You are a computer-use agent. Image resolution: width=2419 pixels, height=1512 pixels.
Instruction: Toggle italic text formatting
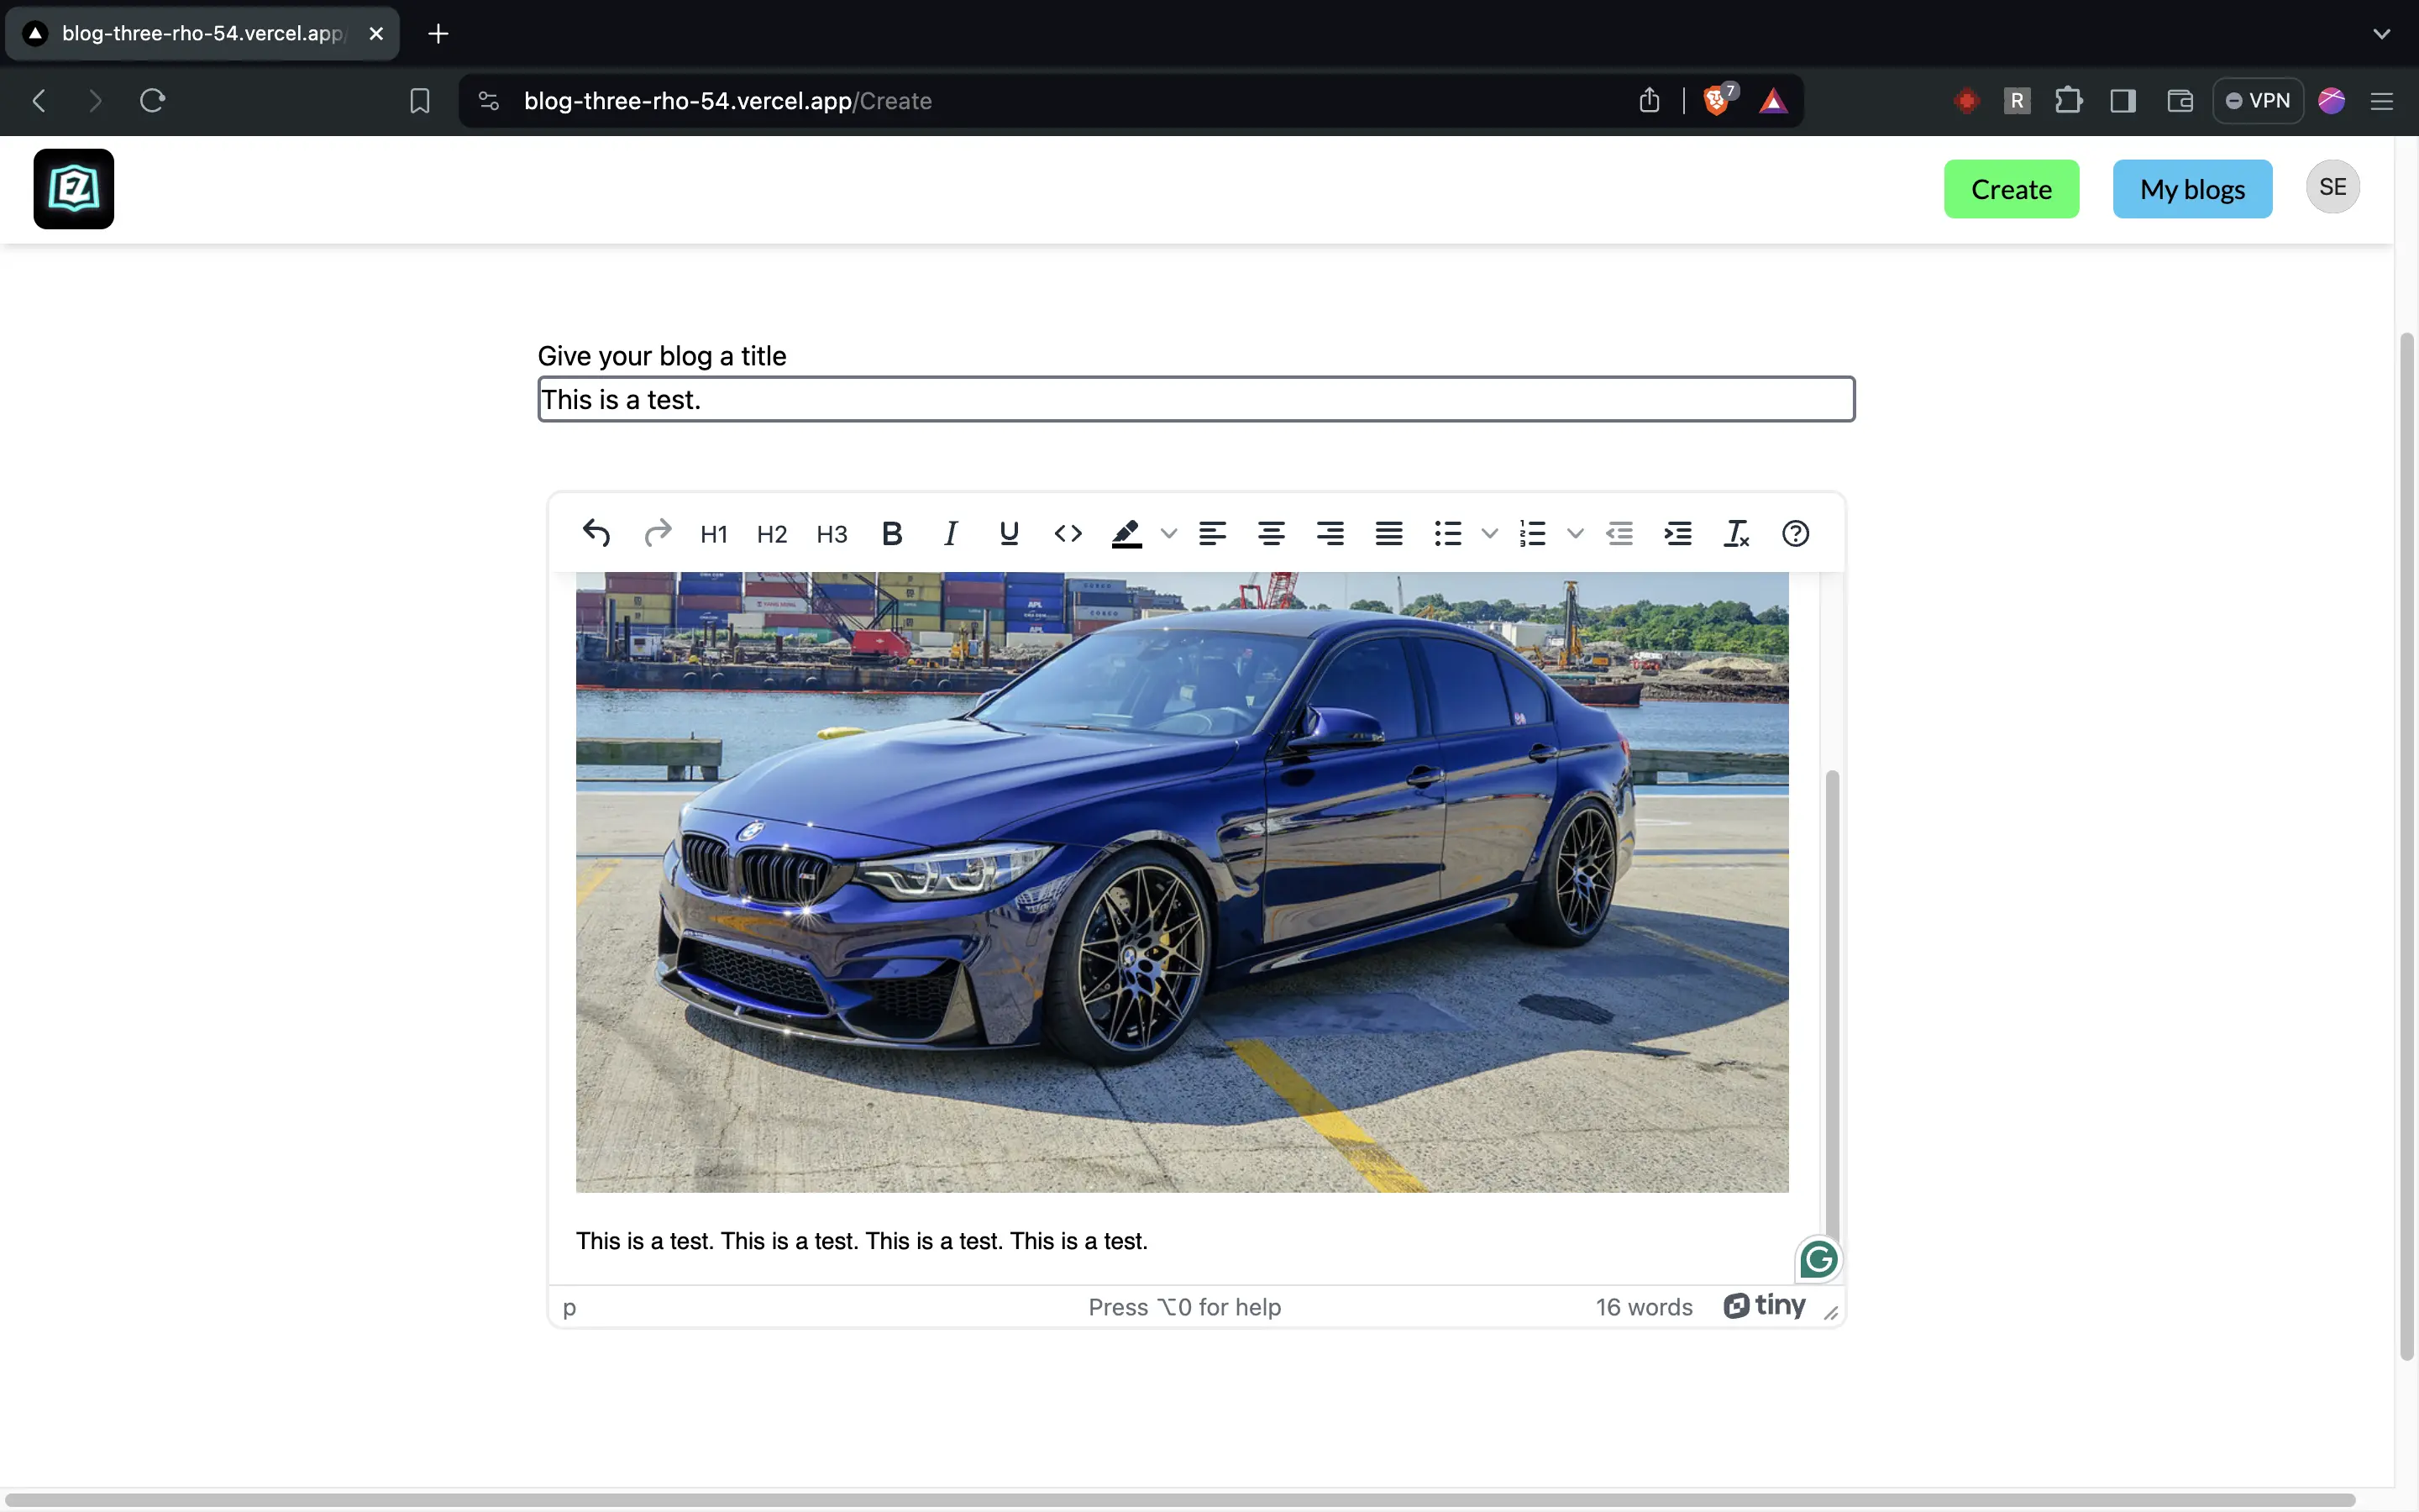coord(951,534)
